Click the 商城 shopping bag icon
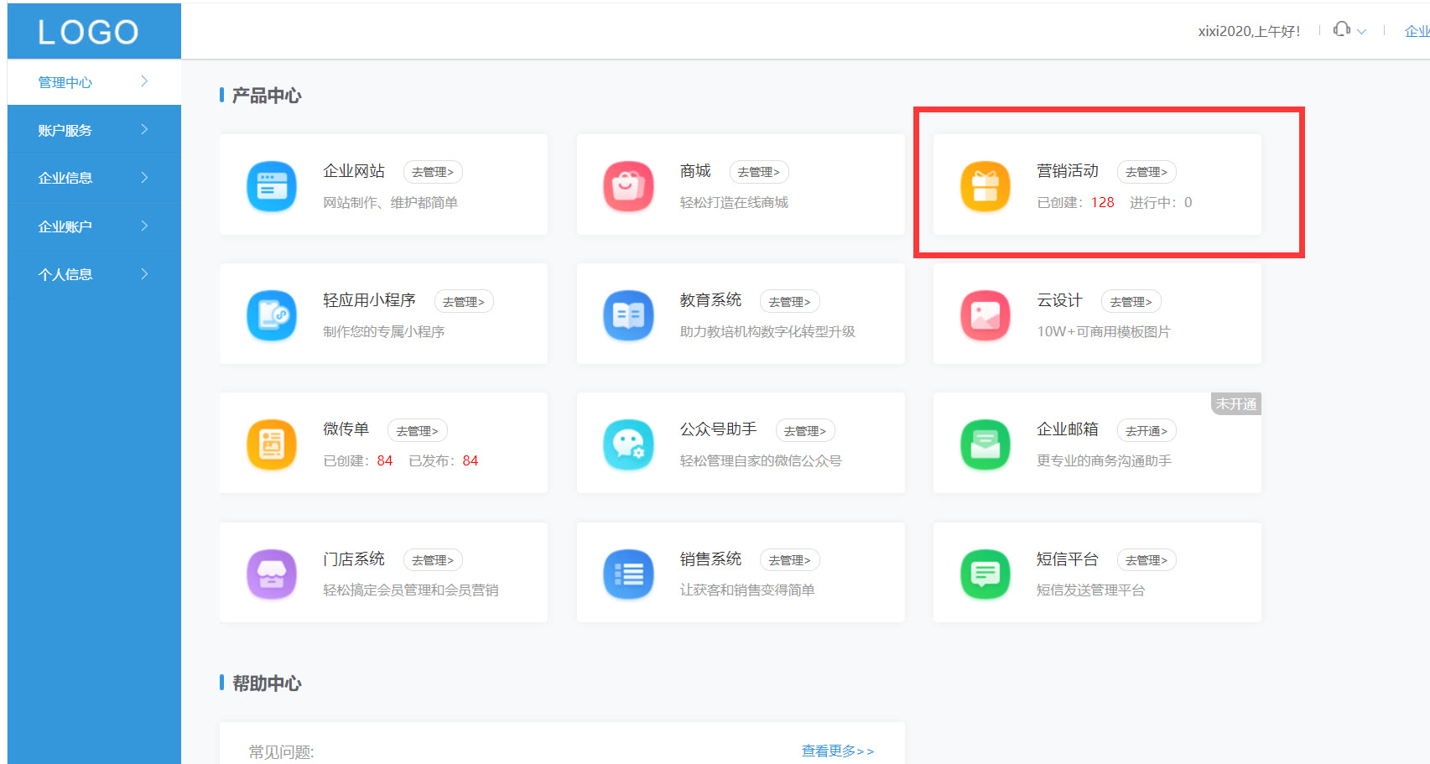Image resolution: width=1430 pixels, height=764 pixels. coord(628,186)
